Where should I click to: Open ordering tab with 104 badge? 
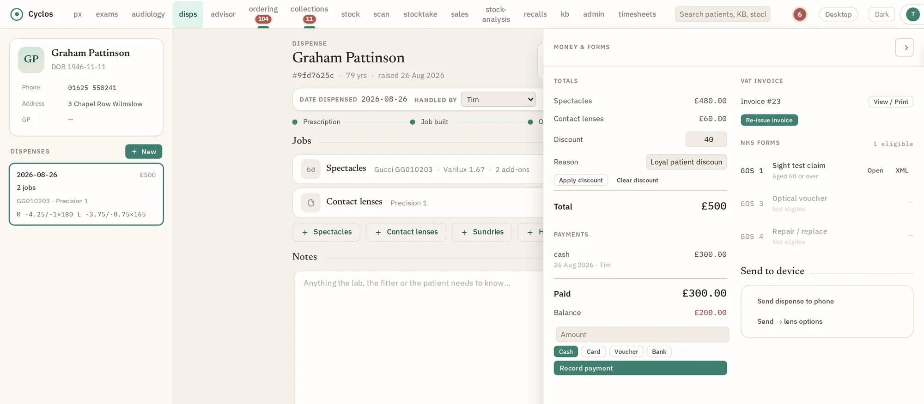[x=263, y=14]
